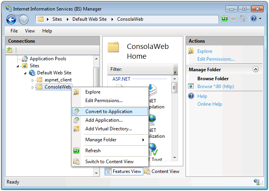This screenshot has height=191, width=269.
Task: Click the green Refresh icon in context menu
Action: 76,151
